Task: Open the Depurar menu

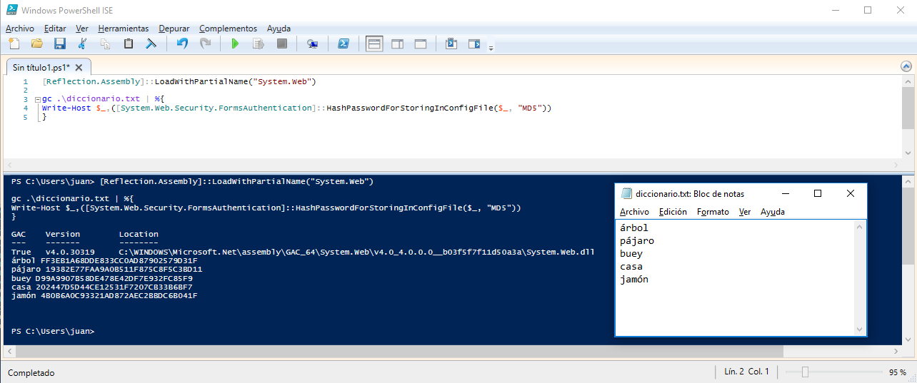Action: [x=174, y=29]
